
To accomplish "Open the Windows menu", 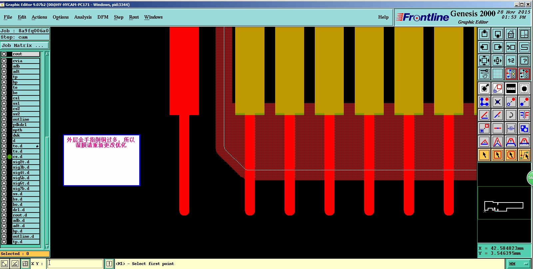I will 154,17.
